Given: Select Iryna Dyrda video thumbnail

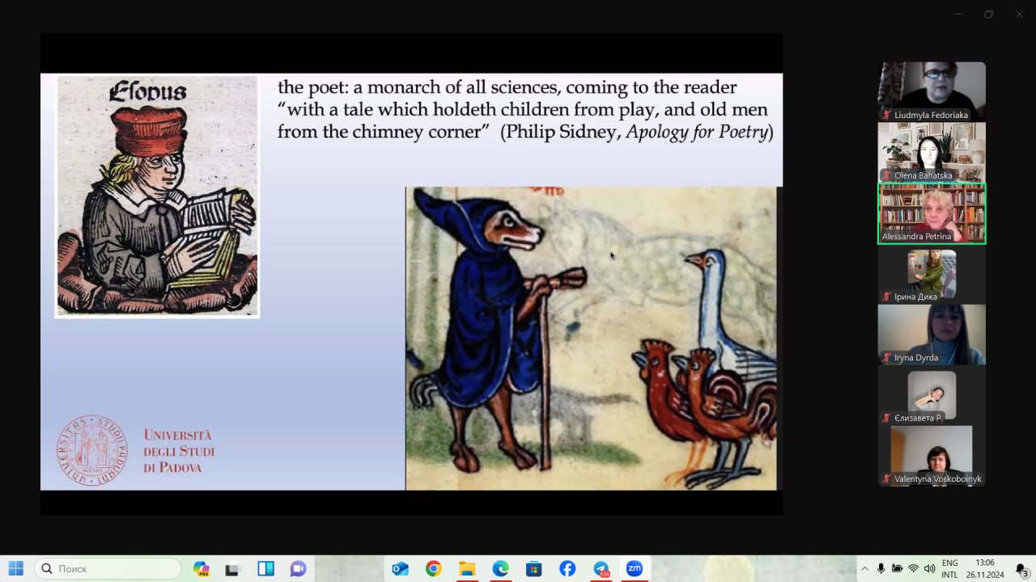Looking at the screenshot, I should tap(932, 335).
